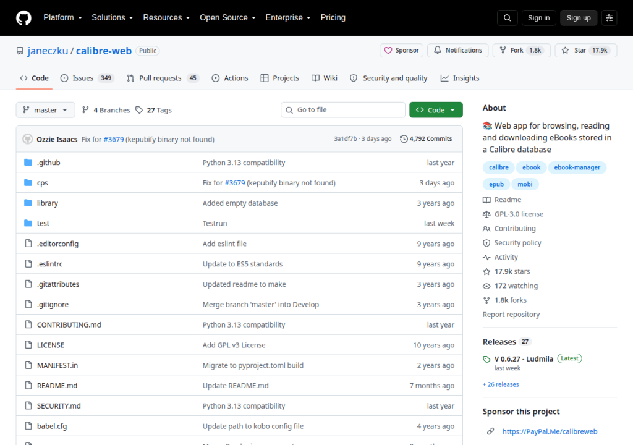633x445 pixels.
Task: Switch to the Code tab
Action: [35, 78]
